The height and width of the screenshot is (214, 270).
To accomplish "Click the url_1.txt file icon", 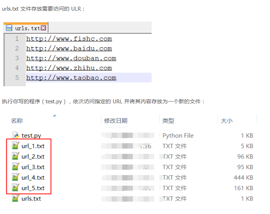I will (x=15, y=146).
